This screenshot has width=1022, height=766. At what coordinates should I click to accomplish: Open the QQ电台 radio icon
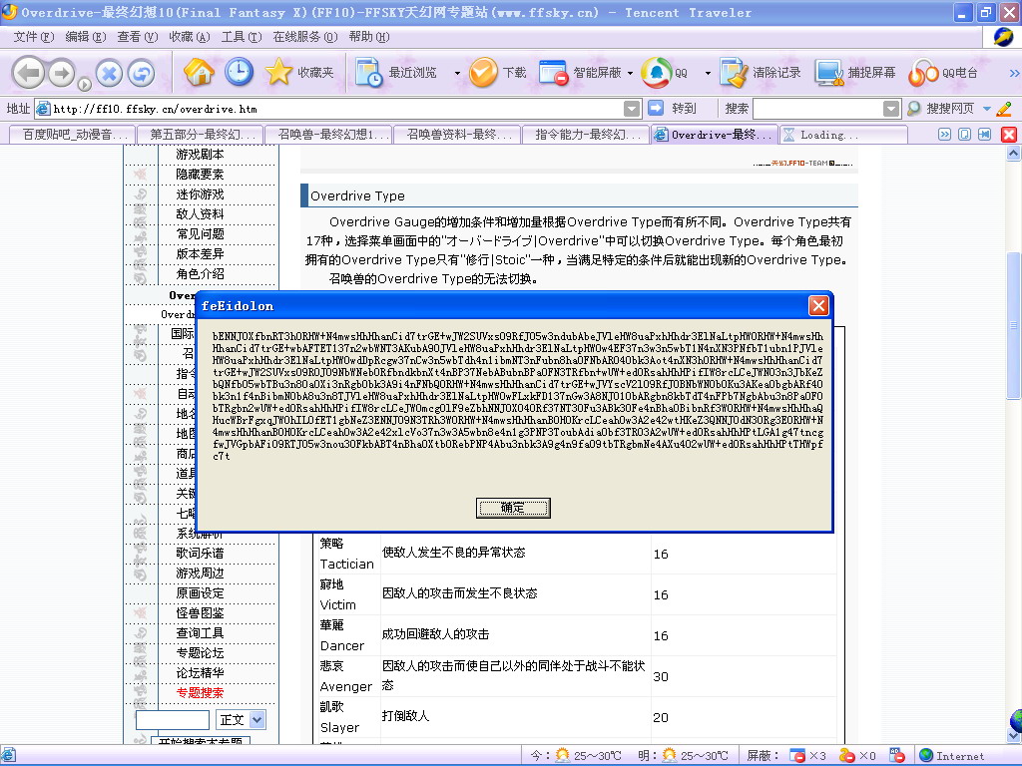tap(923, 72)
